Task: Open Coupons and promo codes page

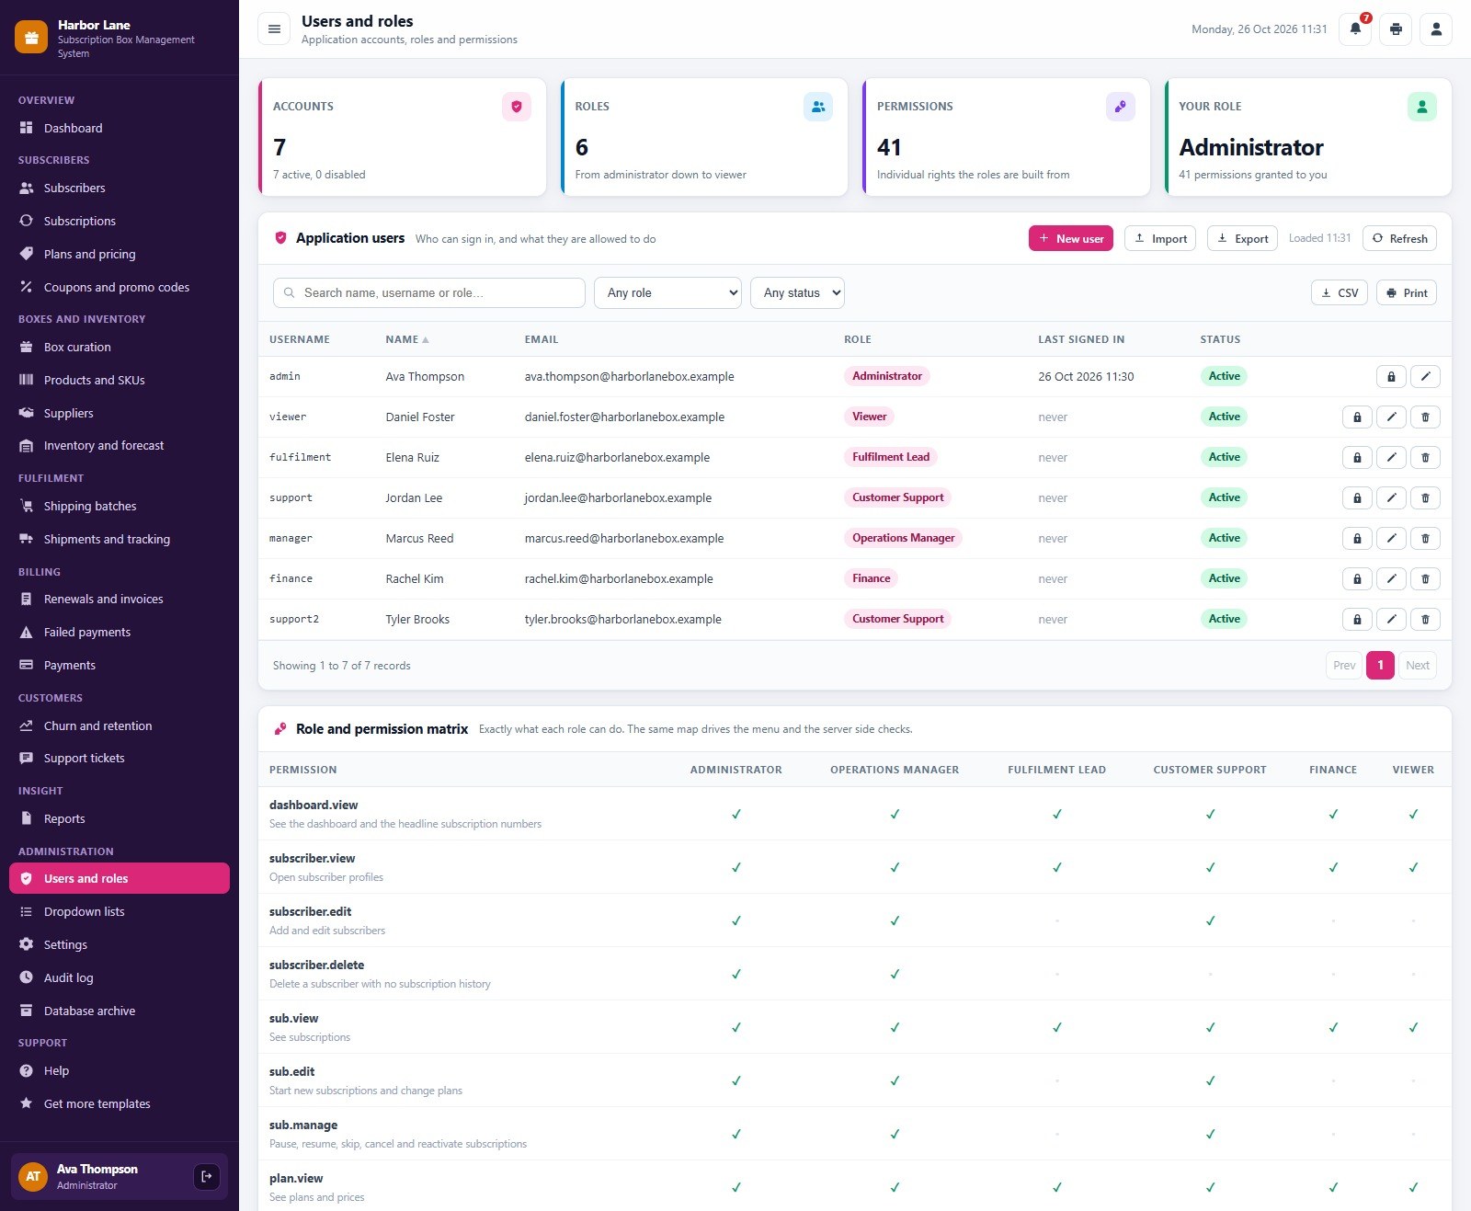Action: (120, 287)
